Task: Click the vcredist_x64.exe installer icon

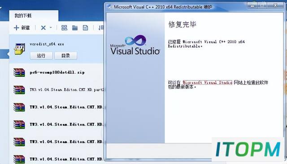Action: (x=20, y=49)
